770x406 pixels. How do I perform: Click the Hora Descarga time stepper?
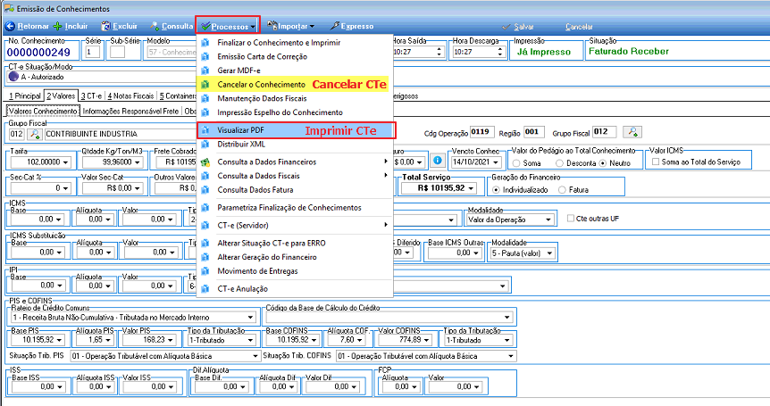tap(500, 52)
